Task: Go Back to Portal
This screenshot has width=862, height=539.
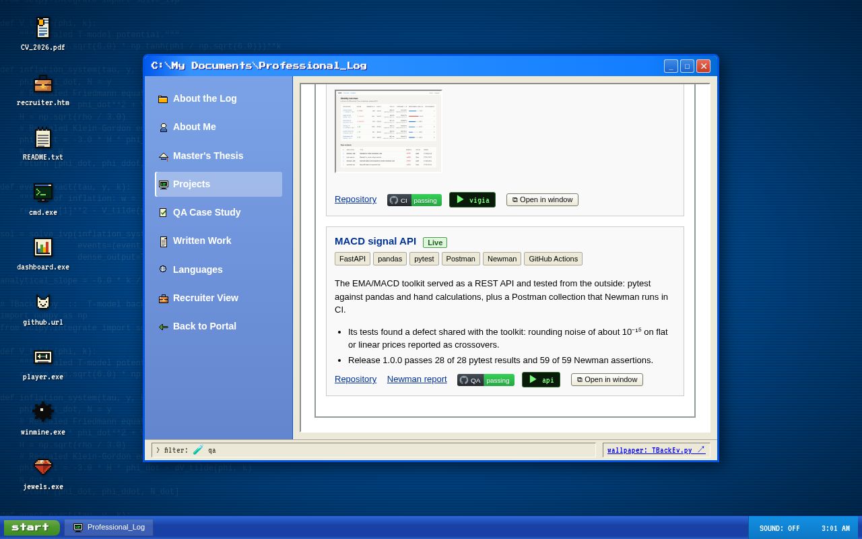Action: pos(218,326)
